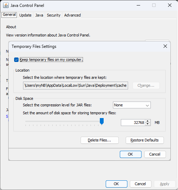Go to the Security tab
The width and height of the screenshot is (178, 190).
coord(54,15)
